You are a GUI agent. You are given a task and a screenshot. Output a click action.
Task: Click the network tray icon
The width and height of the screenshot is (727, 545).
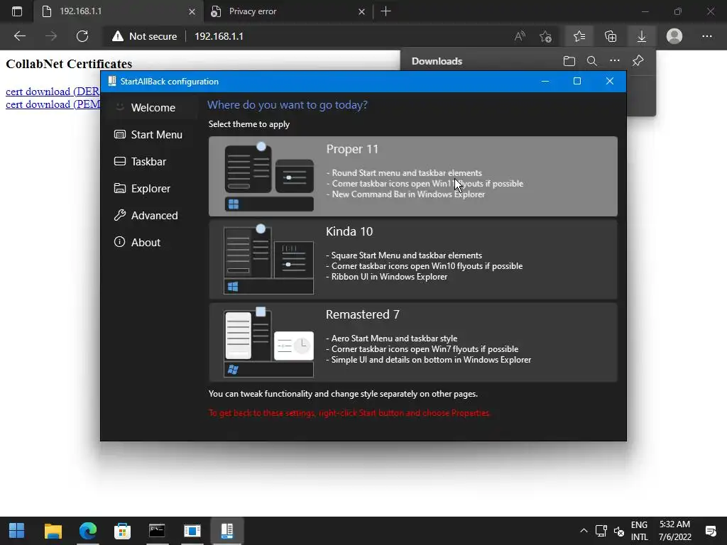pos(601,531)
